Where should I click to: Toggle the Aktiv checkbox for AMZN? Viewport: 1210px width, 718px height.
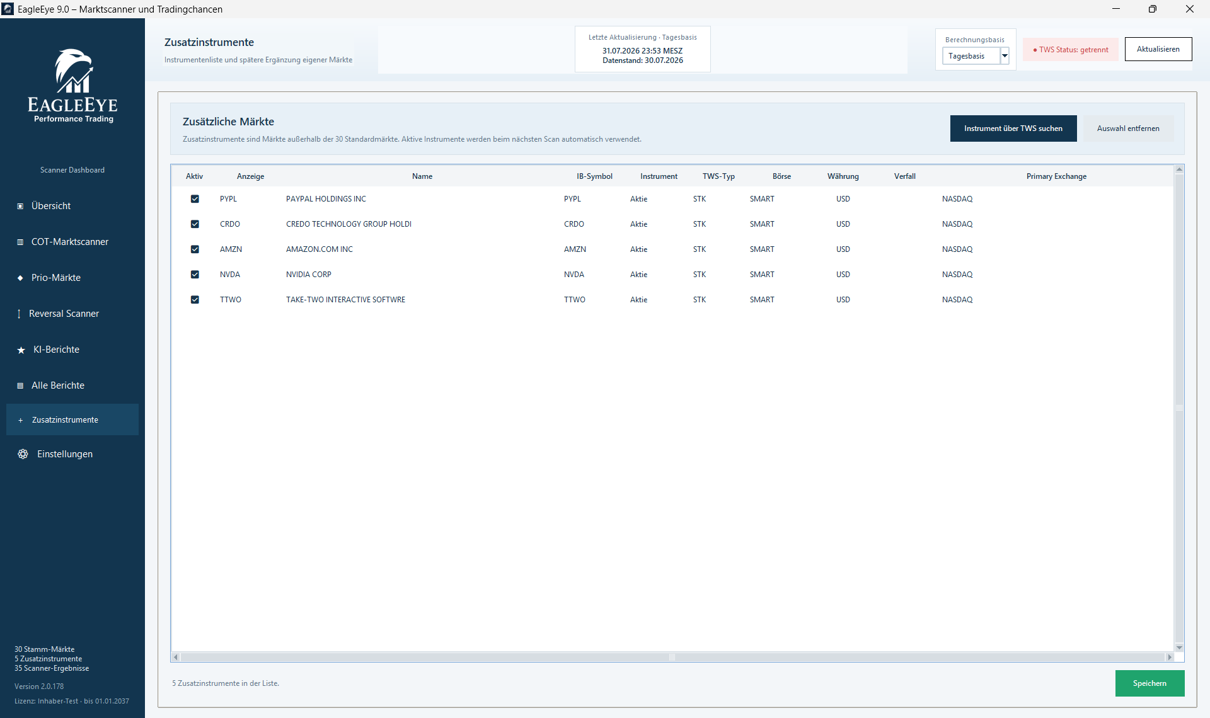[x=195, y=249]
